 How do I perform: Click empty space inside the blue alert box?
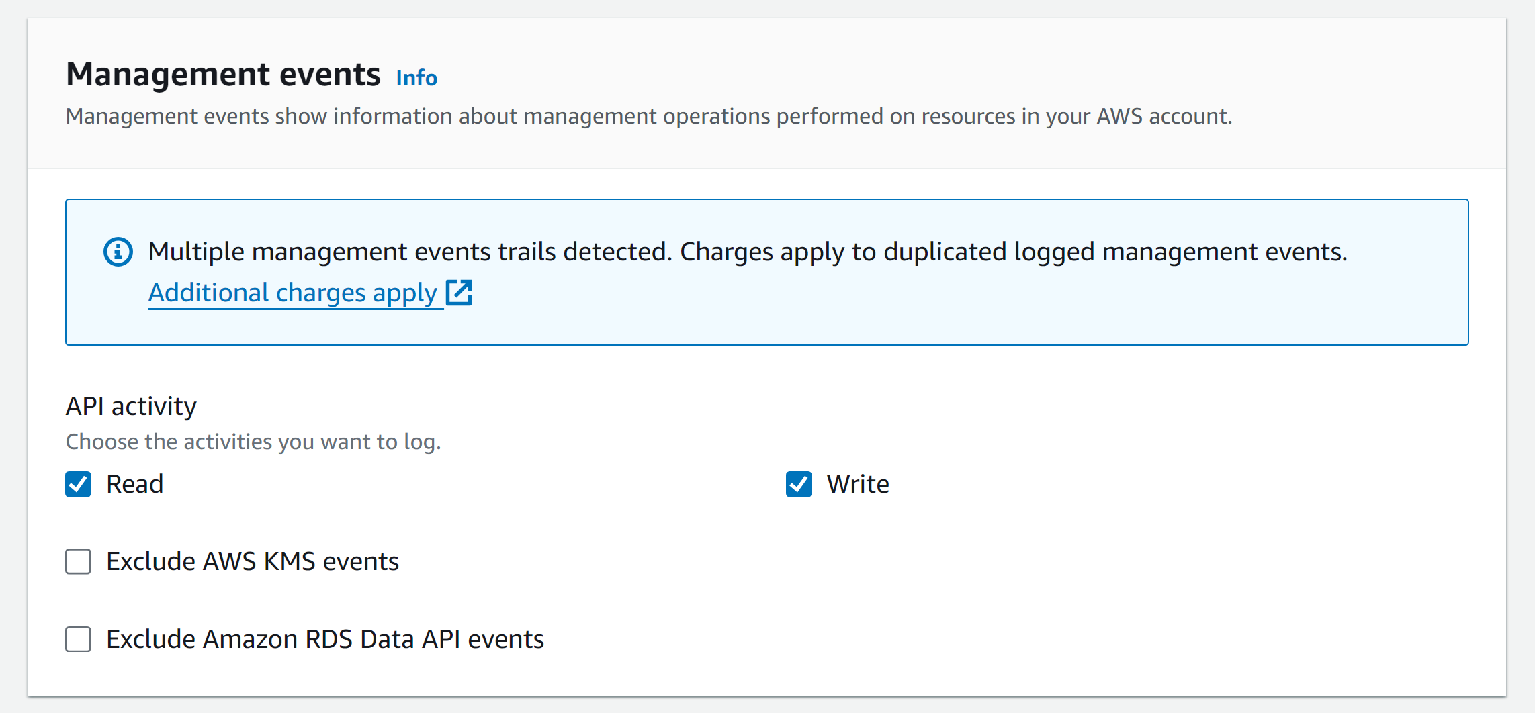pyautogui.click(x=940, y=309)
